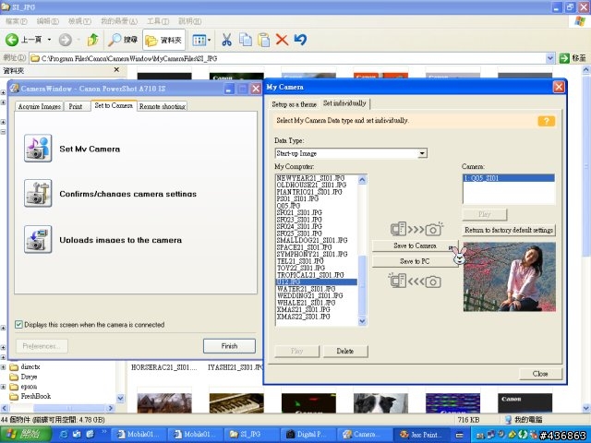
Task: Open the address bar dropdown arrow
Action: [550, 58]
